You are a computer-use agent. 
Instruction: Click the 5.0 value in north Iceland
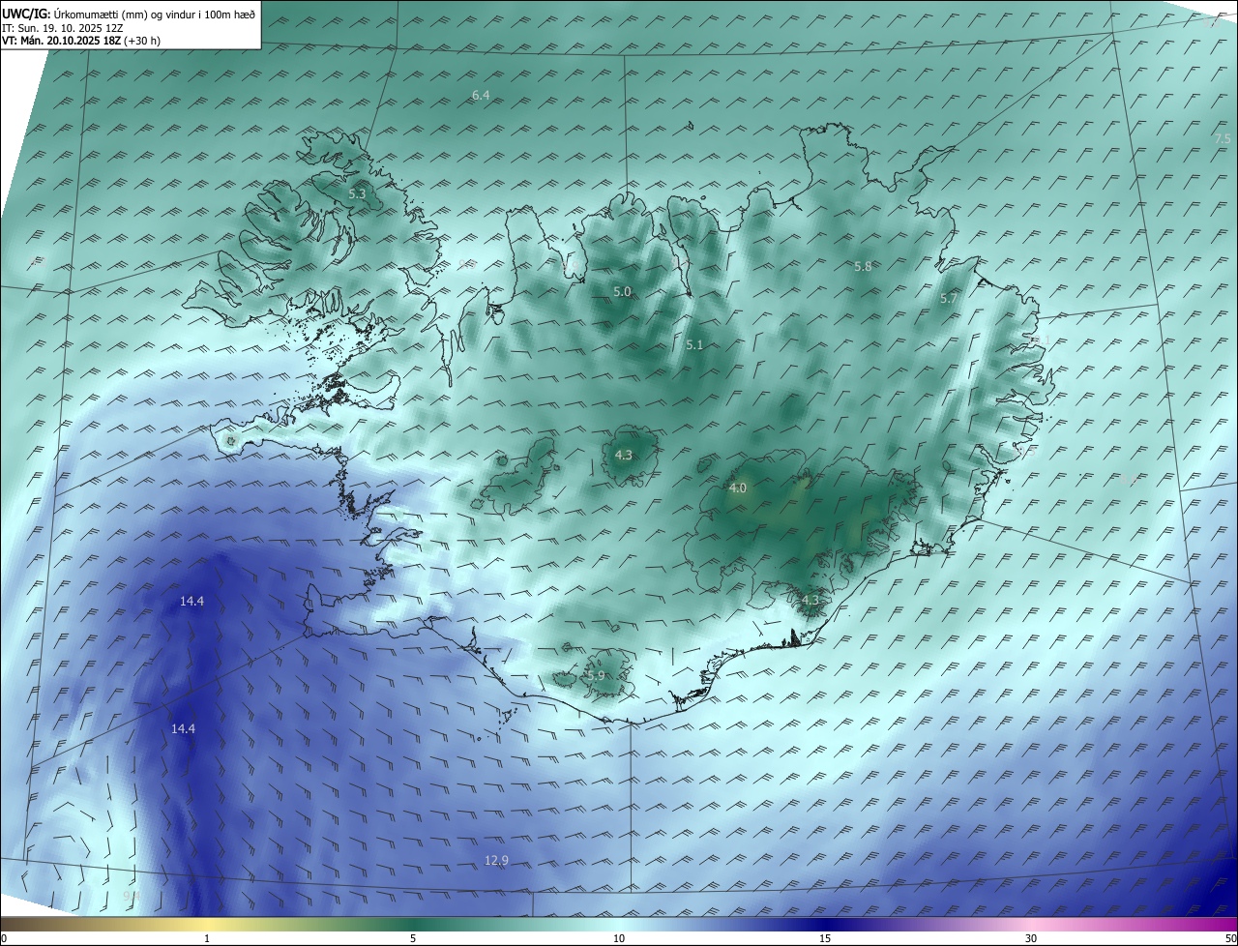622,292
